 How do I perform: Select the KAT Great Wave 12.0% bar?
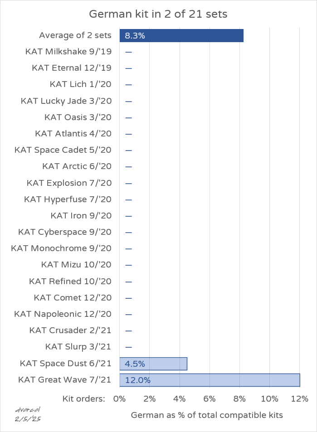(x=210, y=380)
